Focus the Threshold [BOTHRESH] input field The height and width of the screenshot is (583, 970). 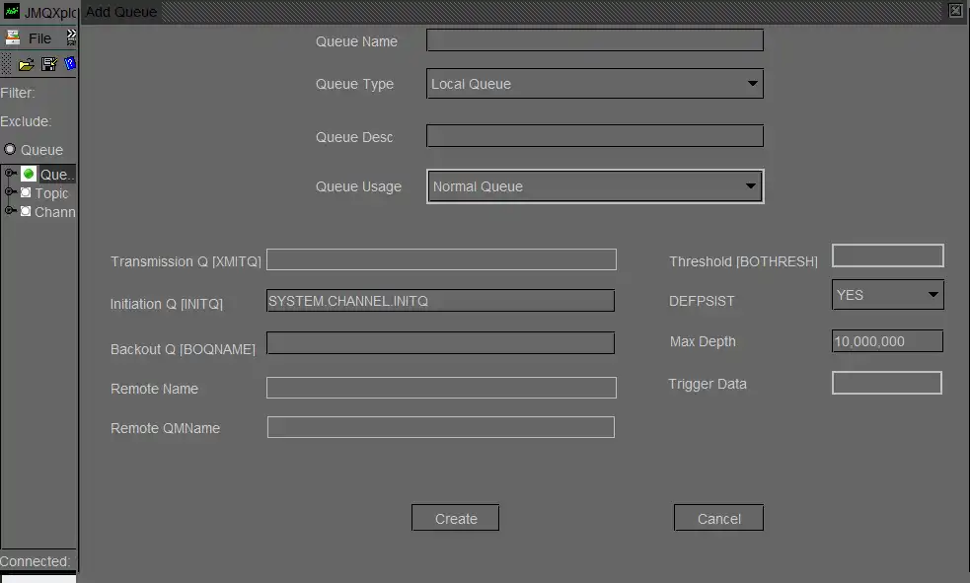click(888, 255)
